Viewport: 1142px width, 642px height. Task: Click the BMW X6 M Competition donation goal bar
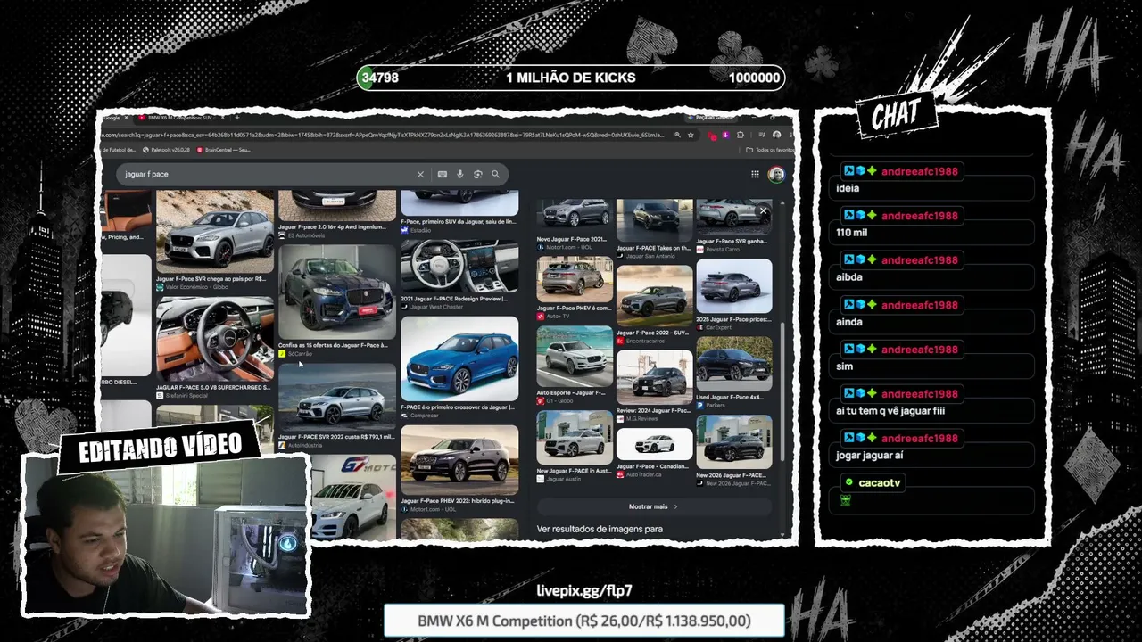point(584,621)
